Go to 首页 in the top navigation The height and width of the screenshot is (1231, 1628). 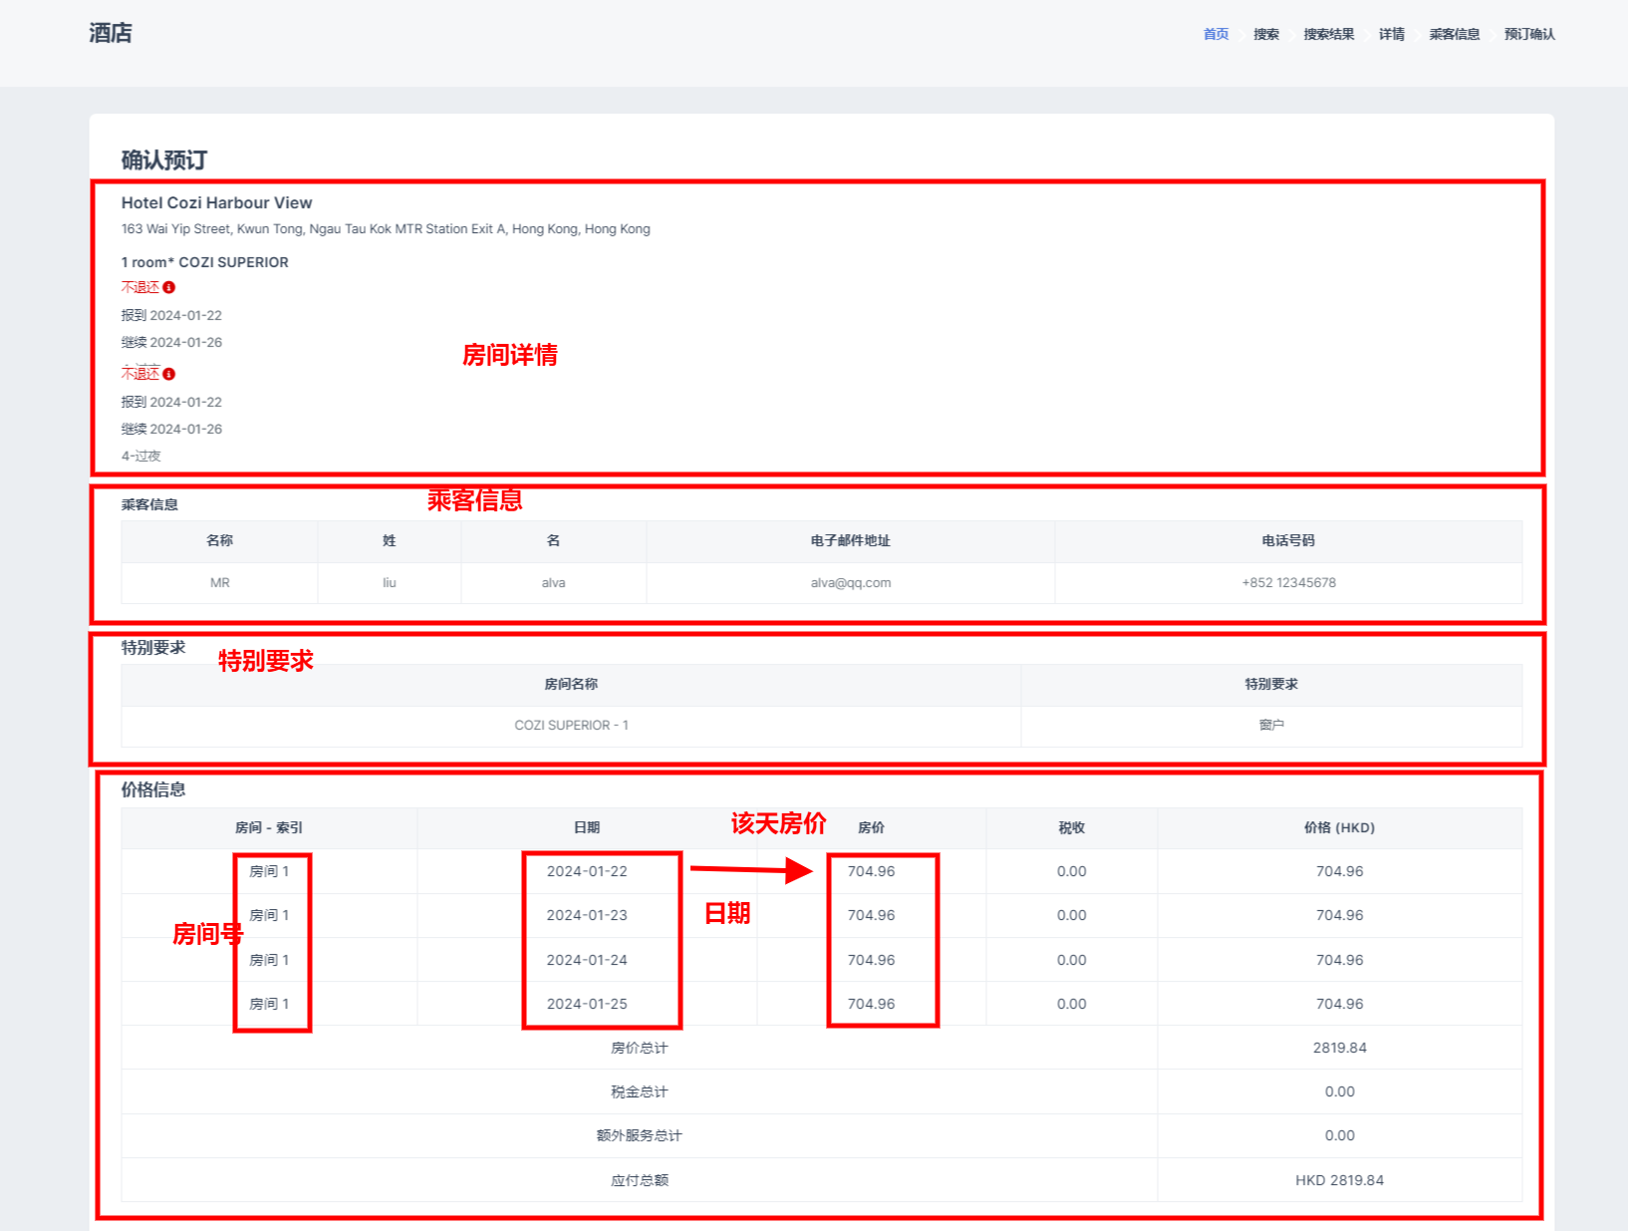click(x=1216, y=34)
